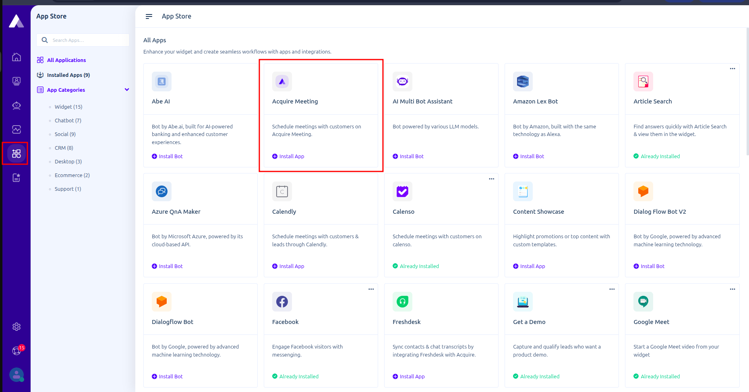Screen dimensions: 749x392
Task: Install the Abe AI bot
Action: 167,157
